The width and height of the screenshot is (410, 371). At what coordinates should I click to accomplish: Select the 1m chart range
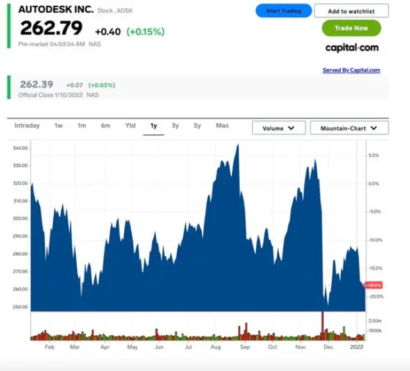(x=81, y=126)
